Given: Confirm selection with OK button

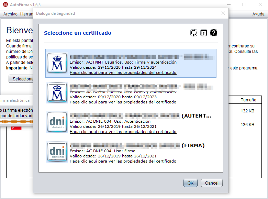Looking at the screenshot, I should click(x=190, y=183).
